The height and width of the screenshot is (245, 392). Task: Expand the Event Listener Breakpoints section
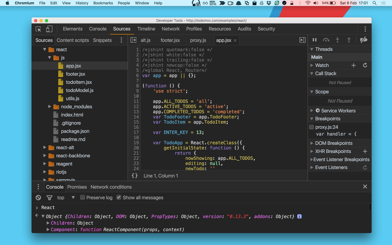point(311,159)
